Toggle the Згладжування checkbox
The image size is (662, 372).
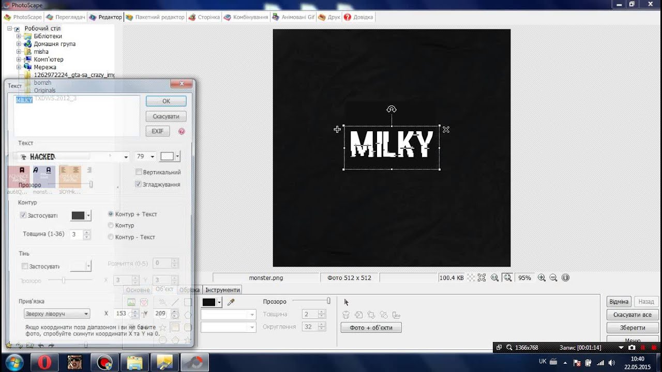click(x=139, y=184)
